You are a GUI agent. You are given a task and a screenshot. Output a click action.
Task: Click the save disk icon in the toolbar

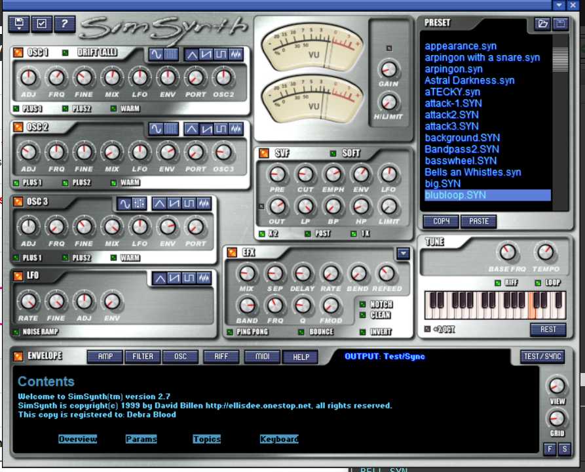tap(18, 24)
